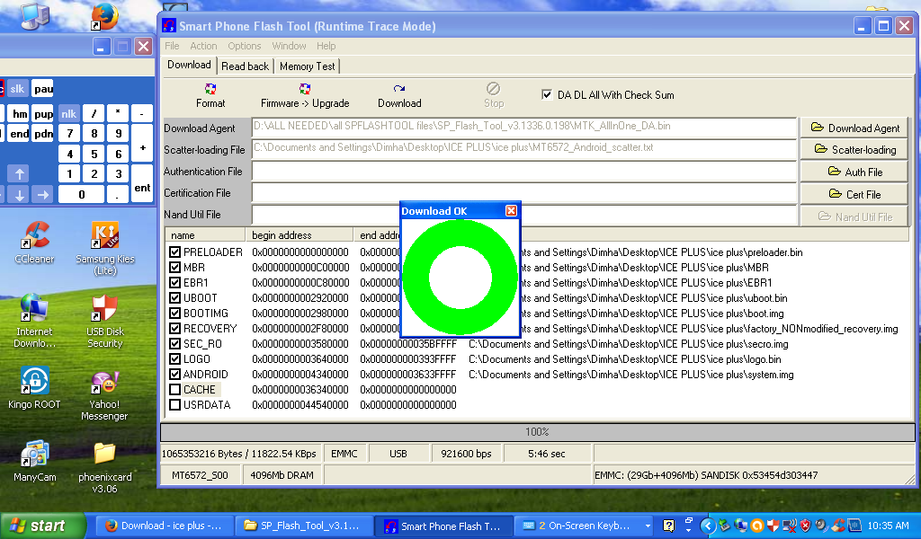Open the CCleaner icon in the system tray
This screenshot has width=921, height=539.
click(x=838, y=526)
